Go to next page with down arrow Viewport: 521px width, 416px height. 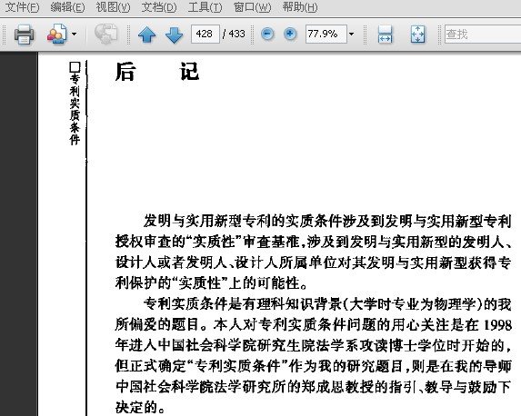174,35
